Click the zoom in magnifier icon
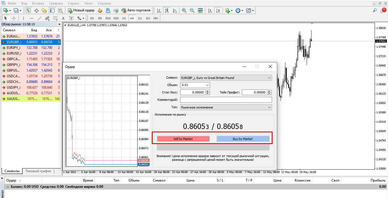Screen dimensions: 388x198 (184, 11)
